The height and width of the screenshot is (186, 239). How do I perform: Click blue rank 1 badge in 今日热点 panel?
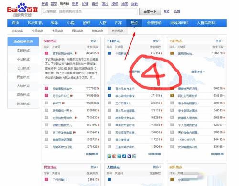tap(109, 53)
